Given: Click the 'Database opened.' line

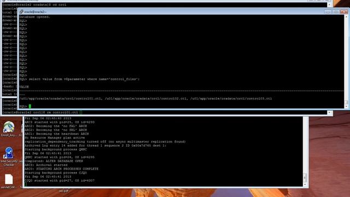Looking at the screenshot, I should click(x=34, y=17).
